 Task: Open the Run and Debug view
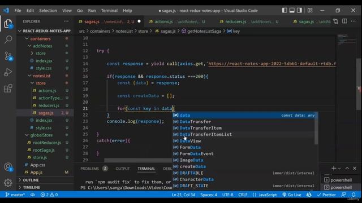tap(8, 72)
